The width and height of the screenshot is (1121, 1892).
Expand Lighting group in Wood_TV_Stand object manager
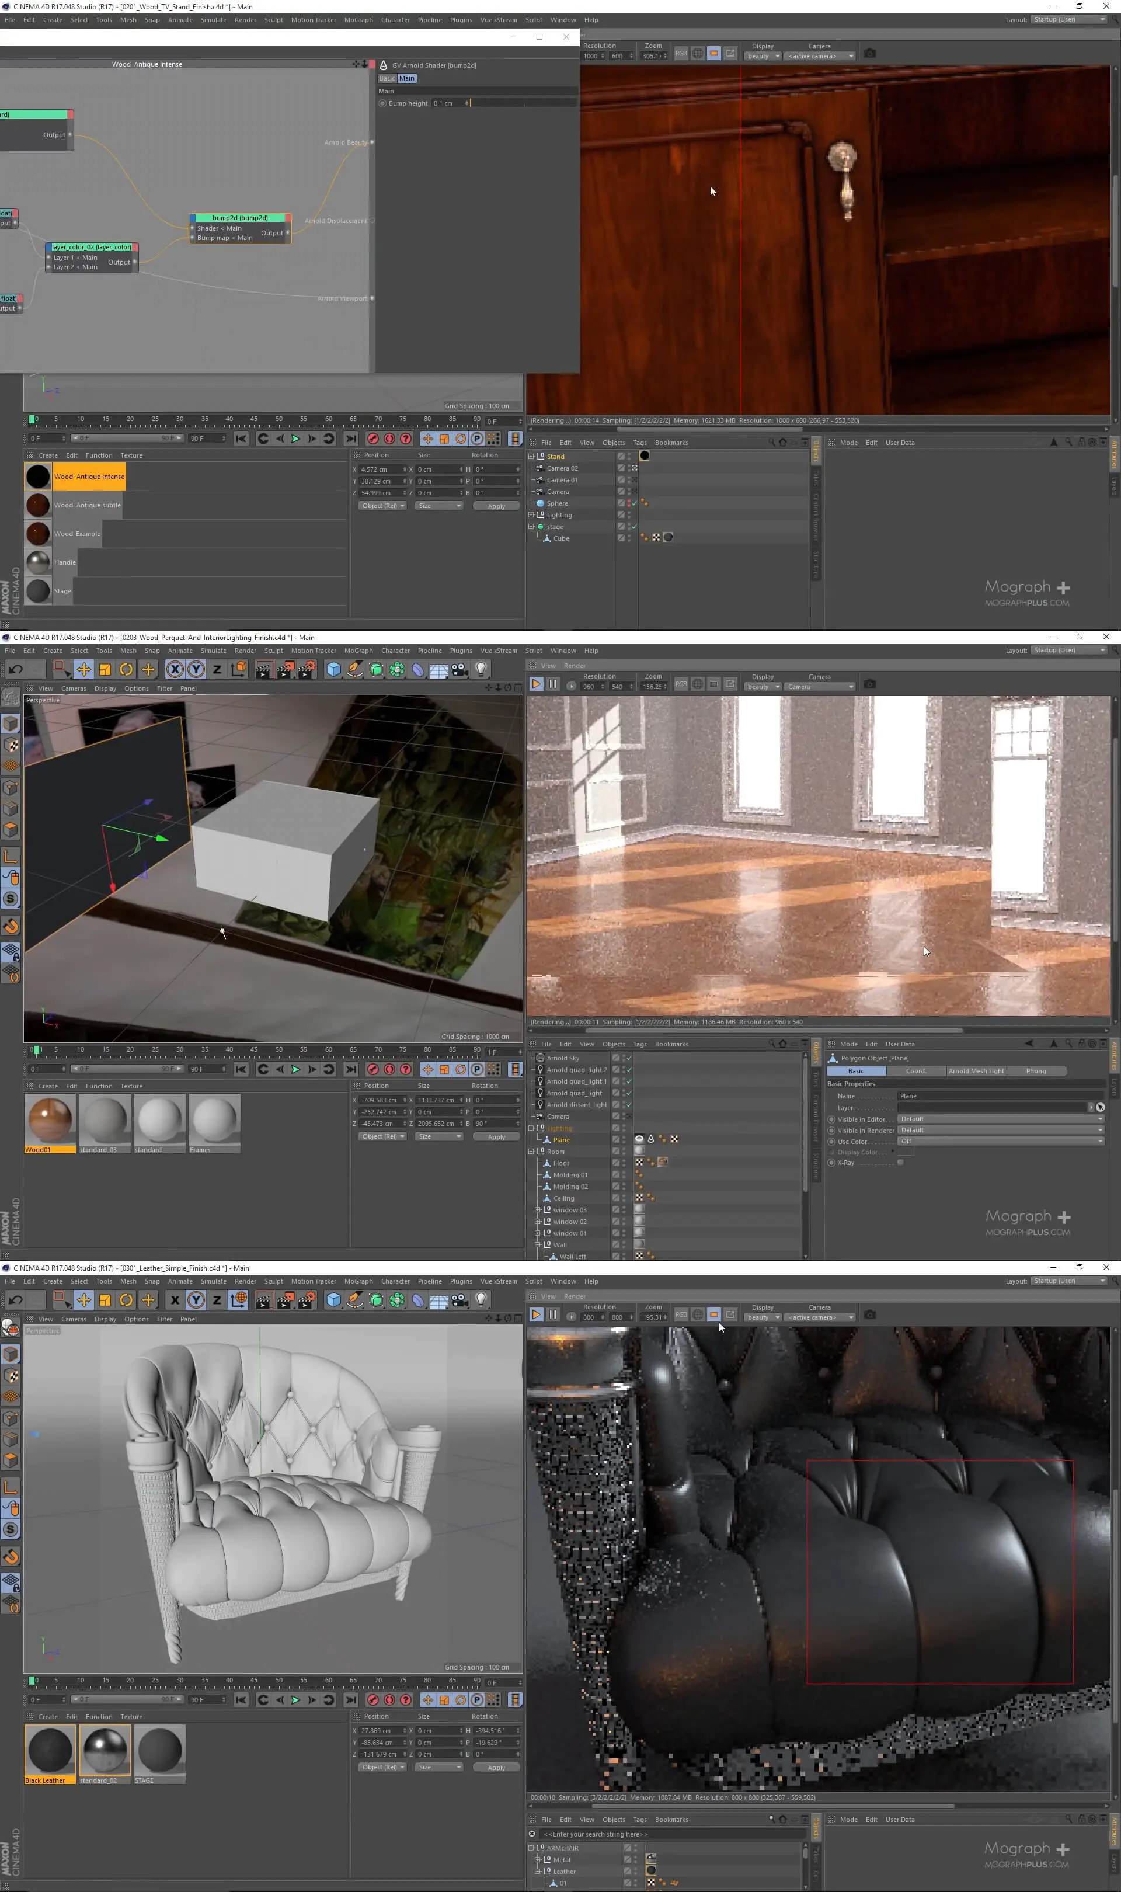(x=531, y=515)
